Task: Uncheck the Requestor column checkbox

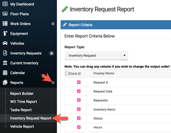Action: click(79, 100)
